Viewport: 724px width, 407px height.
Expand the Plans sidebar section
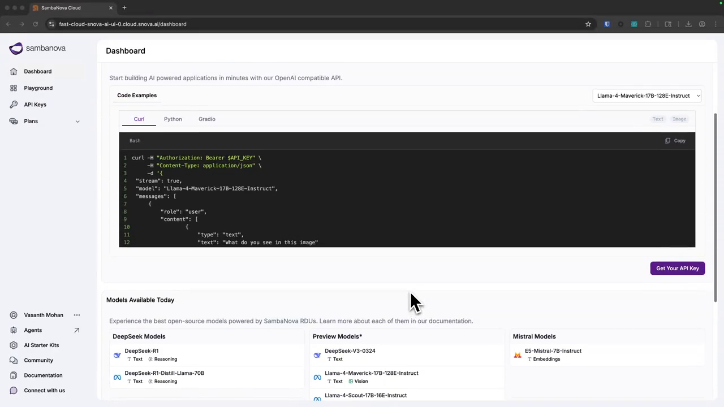point(77,122)
